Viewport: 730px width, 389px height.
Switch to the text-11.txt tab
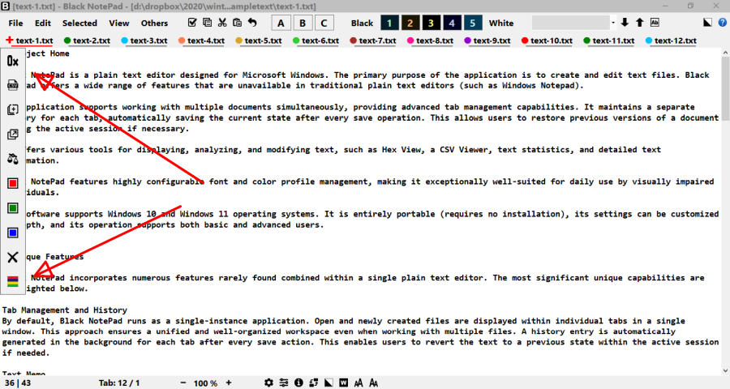point(609,41)
